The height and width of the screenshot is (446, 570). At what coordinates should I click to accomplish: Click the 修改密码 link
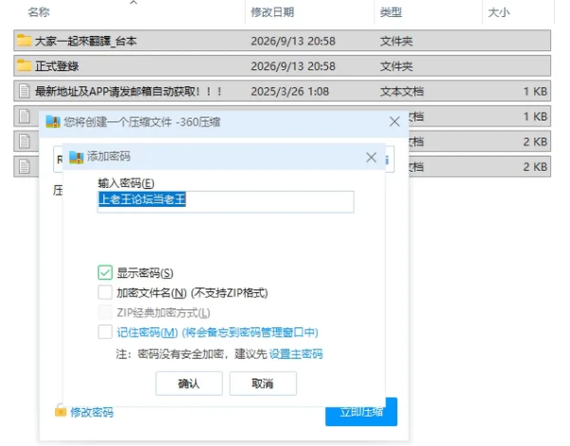(x=91, y=412)
